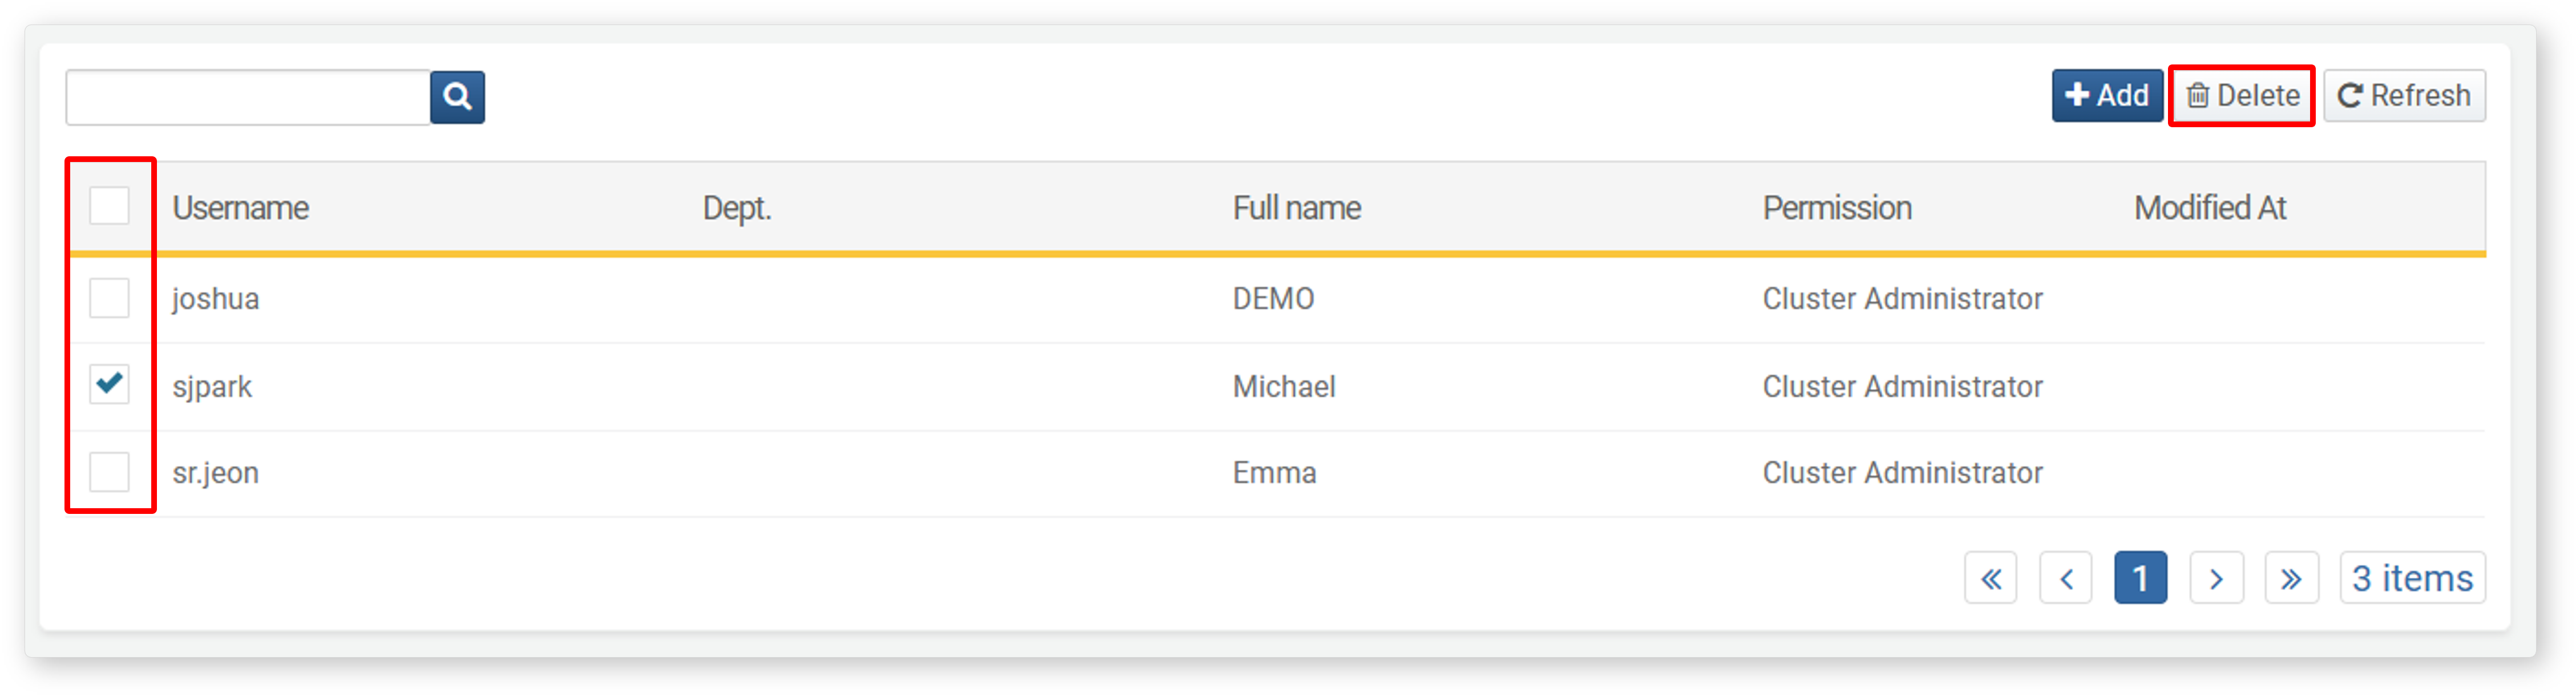Refresh the user list

[2404, 96]
